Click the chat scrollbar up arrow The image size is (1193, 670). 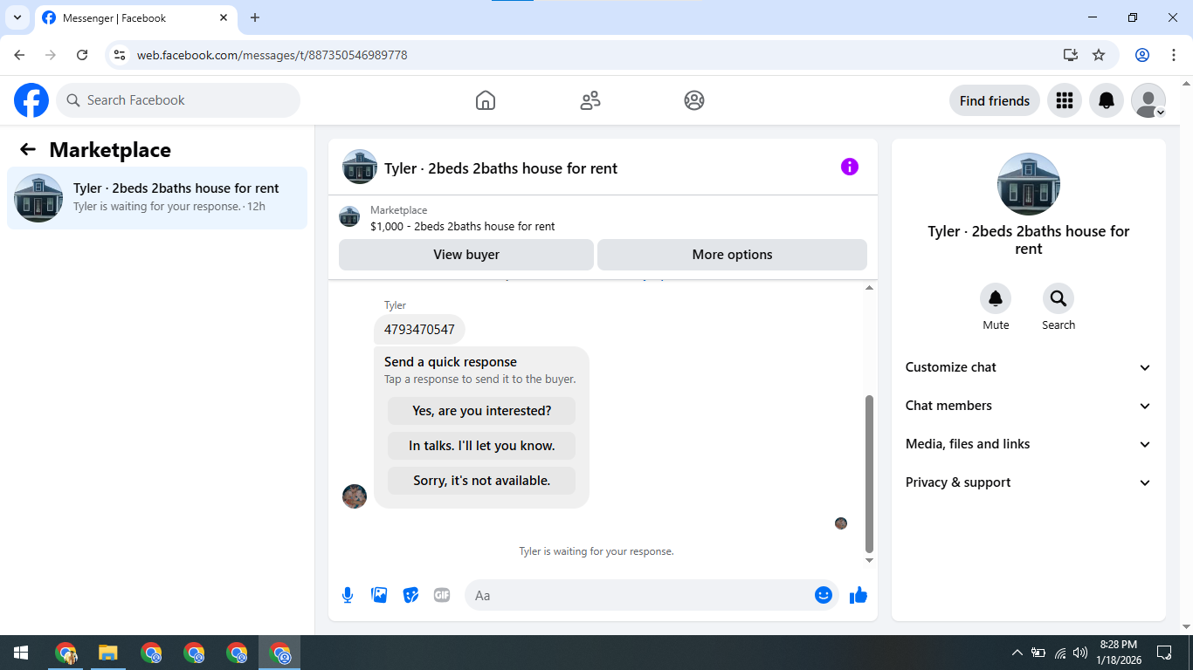pyautogui.click(x=869, y=288)
